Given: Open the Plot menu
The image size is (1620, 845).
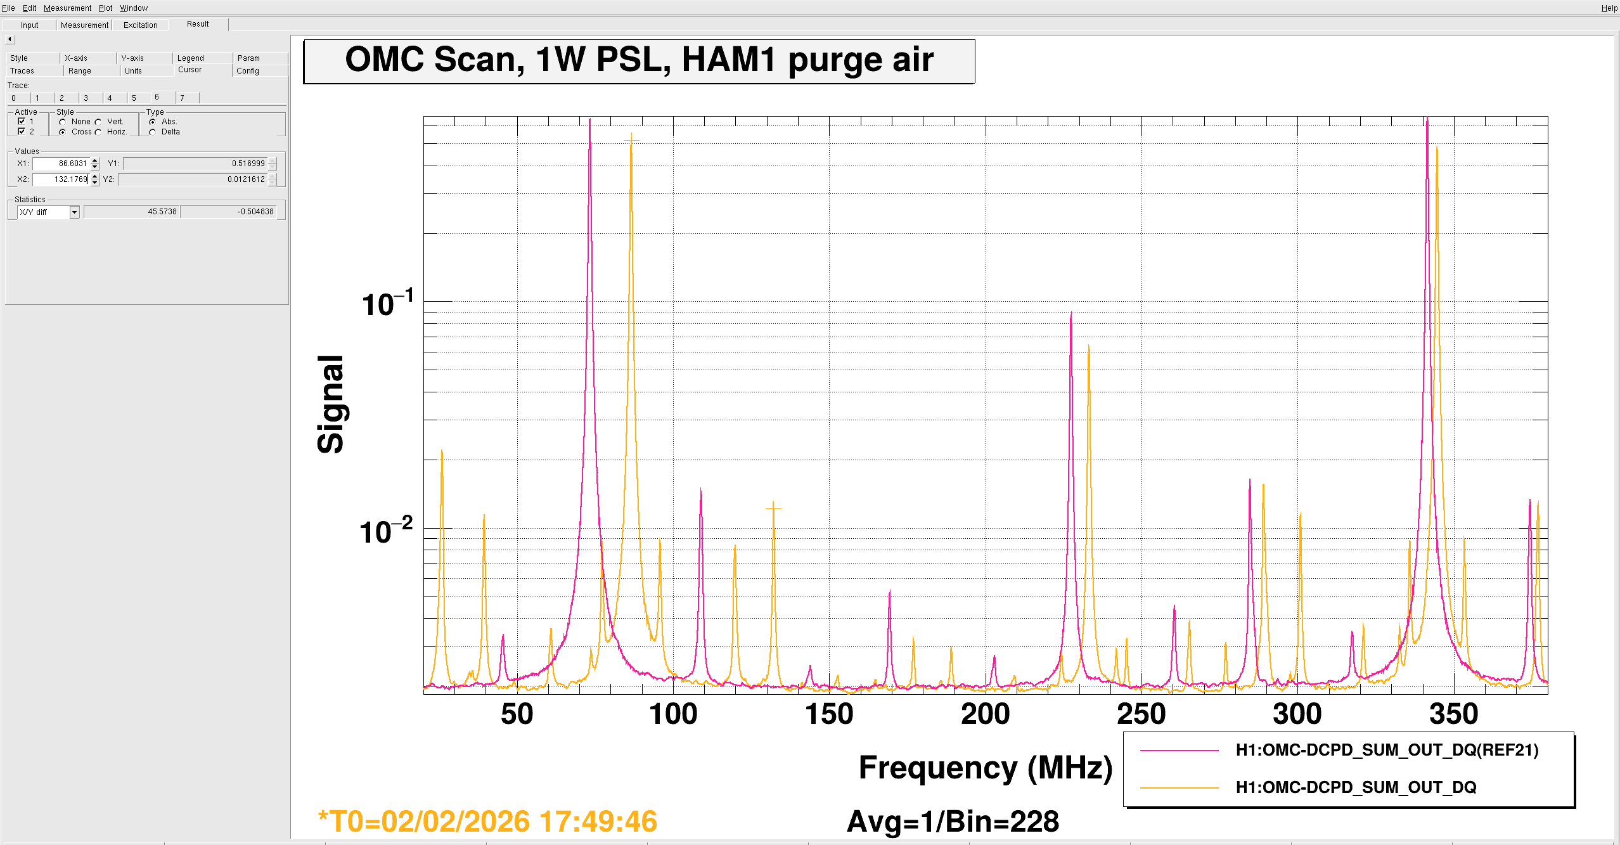Looking at the screenshot, I should tap(105, 8).
